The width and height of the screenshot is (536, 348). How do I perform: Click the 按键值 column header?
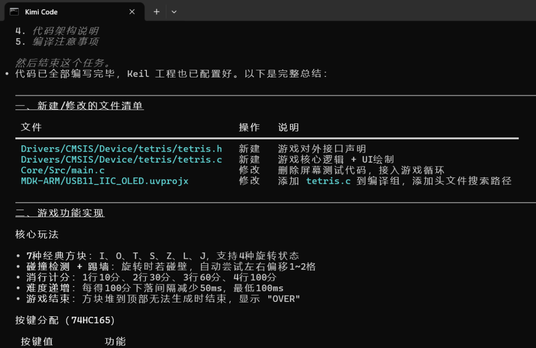point(37,341)
